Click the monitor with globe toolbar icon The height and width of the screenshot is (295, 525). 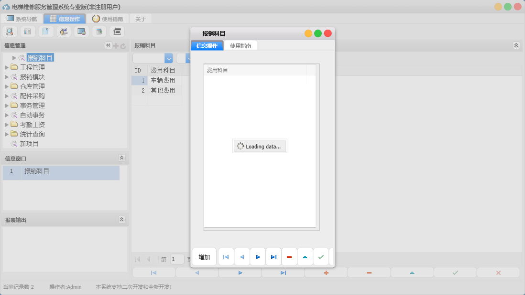(x=82, y=32)
